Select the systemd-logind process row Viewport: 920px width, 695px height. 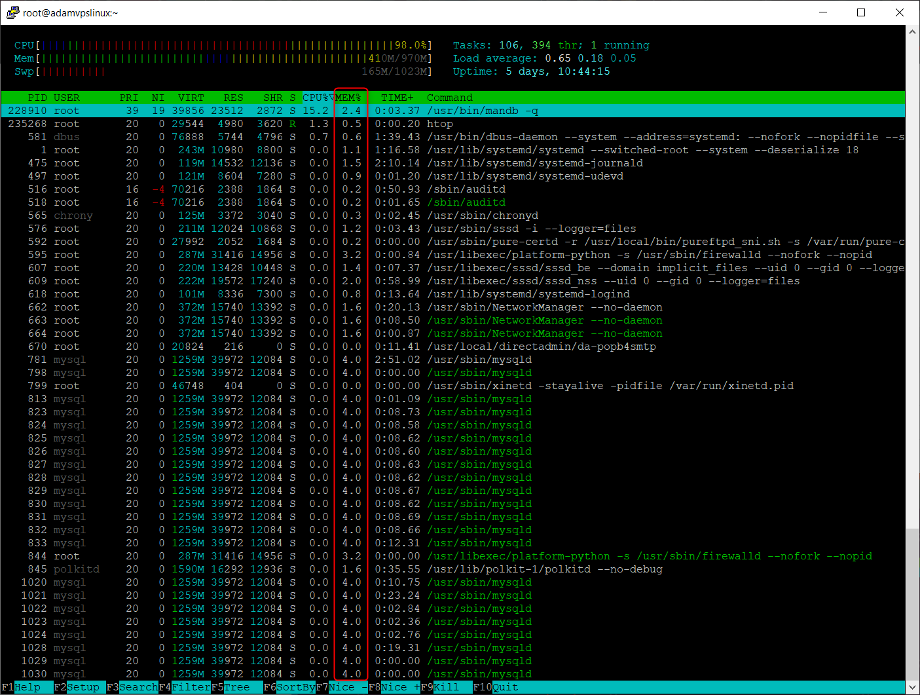[453, 294]
